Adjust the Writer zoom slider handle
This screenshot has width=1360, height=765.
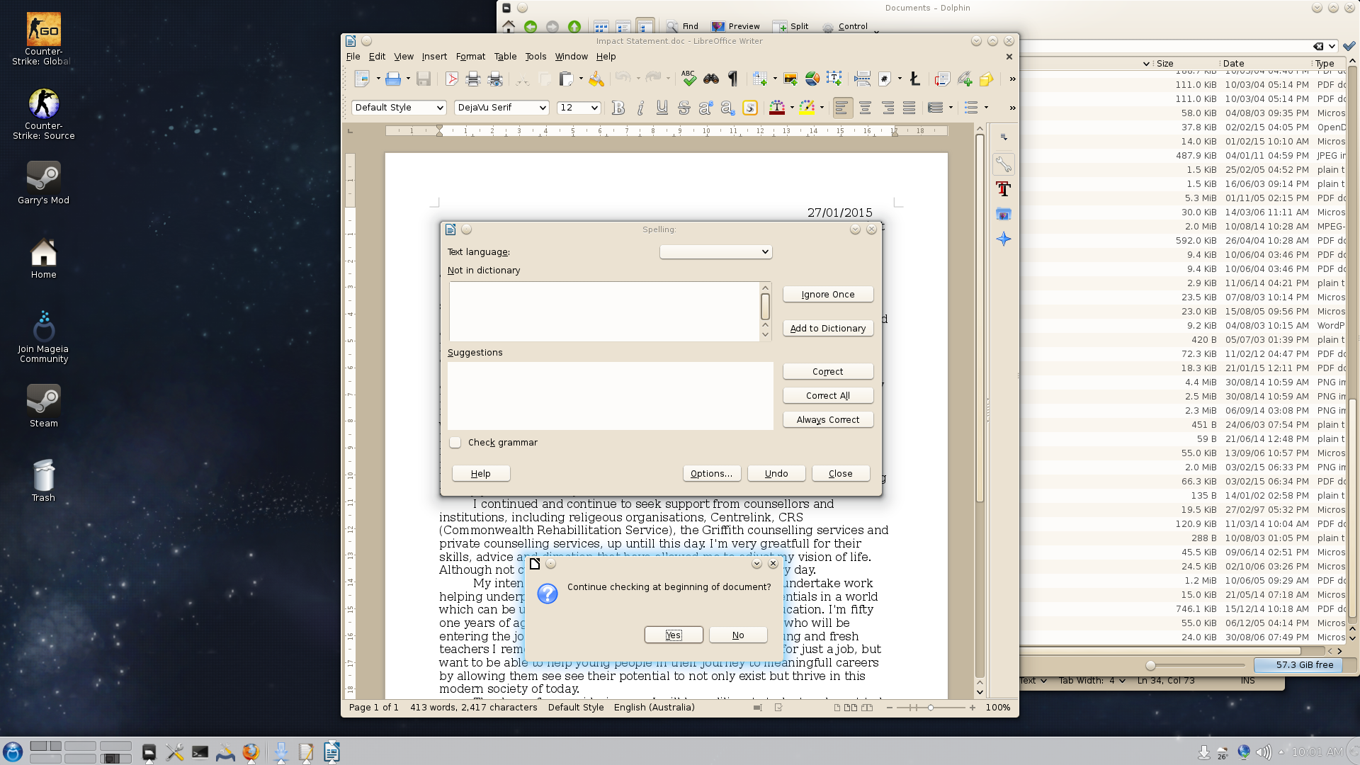click(930, 708)
